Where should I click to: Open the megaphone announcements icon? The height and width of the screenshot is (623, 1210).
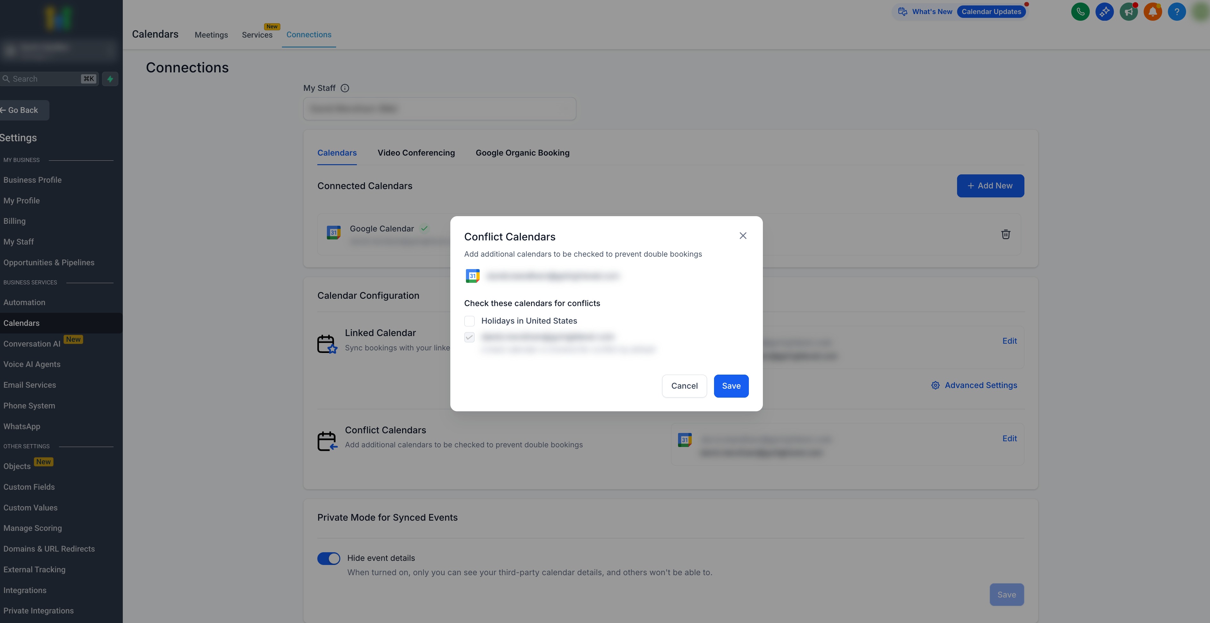point(1128,12)
